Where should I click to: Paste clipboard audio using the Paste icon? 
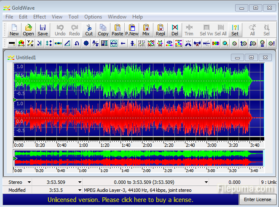(118, 29)
